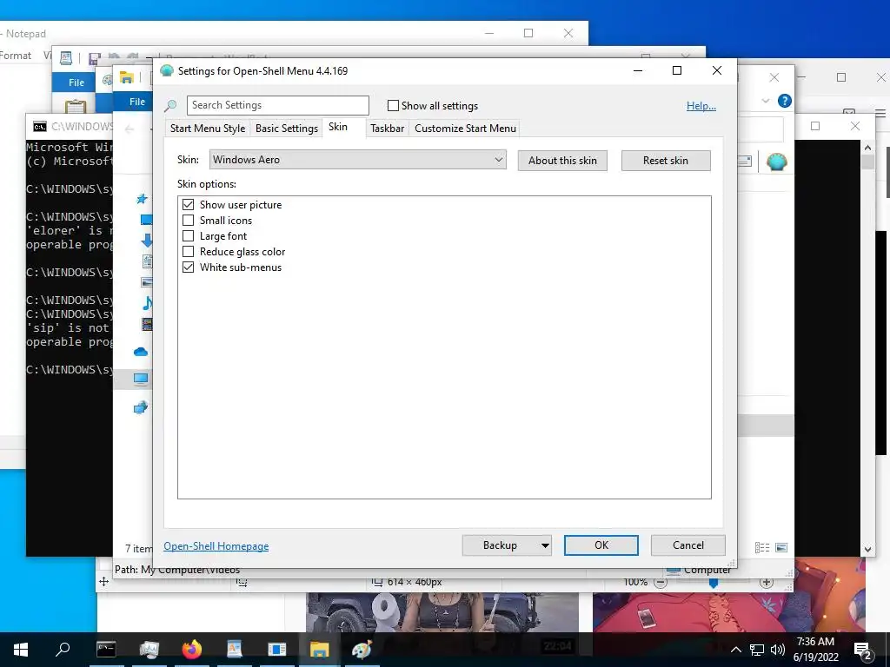
Task: Select Downloads arrow icon in Explorer sidebar
Action: 147,241
